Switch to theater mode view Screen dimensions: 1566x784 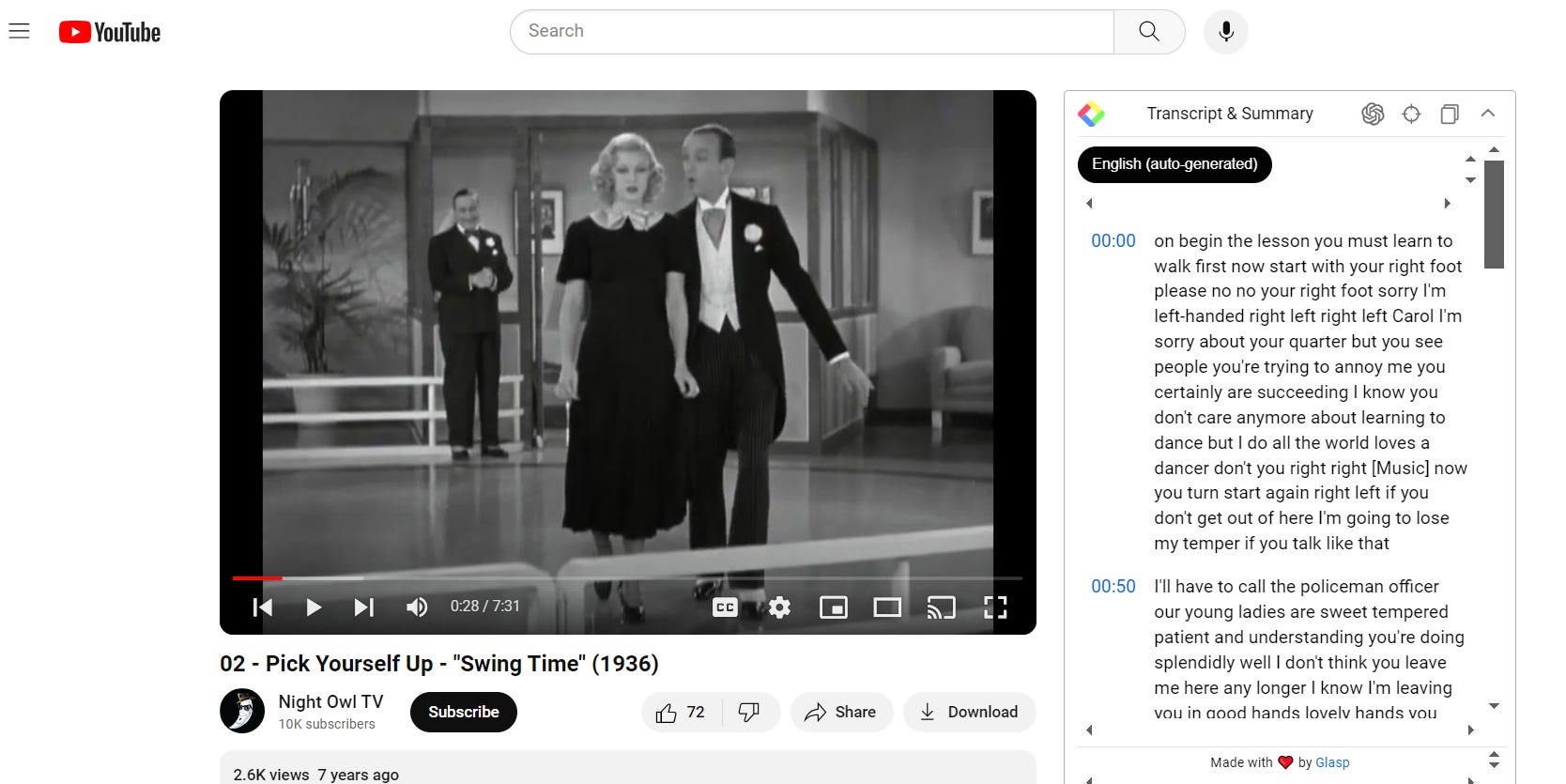[887, 607]
